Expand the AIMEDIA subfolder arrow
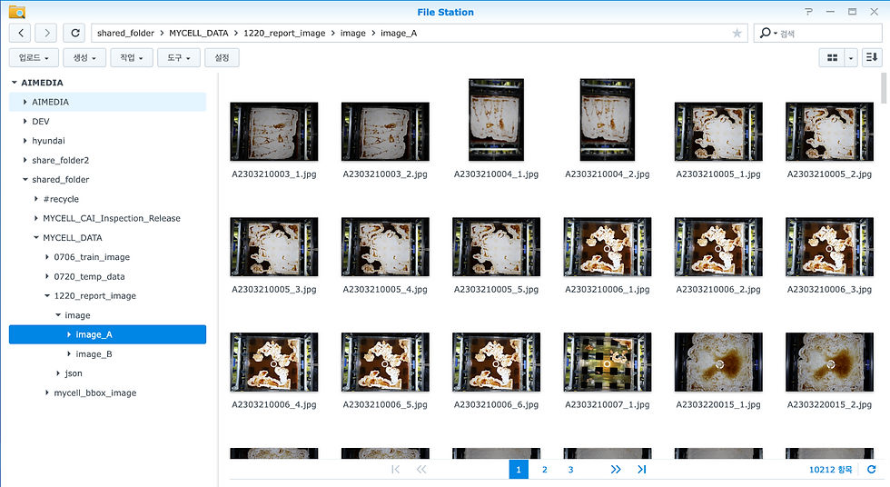The image size is (890, 487). tap(25, 102)
